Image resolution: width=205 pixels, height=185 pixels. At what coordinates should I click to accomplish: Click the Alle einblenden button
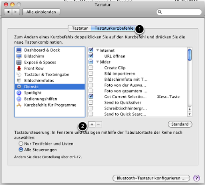coord(41,12)
